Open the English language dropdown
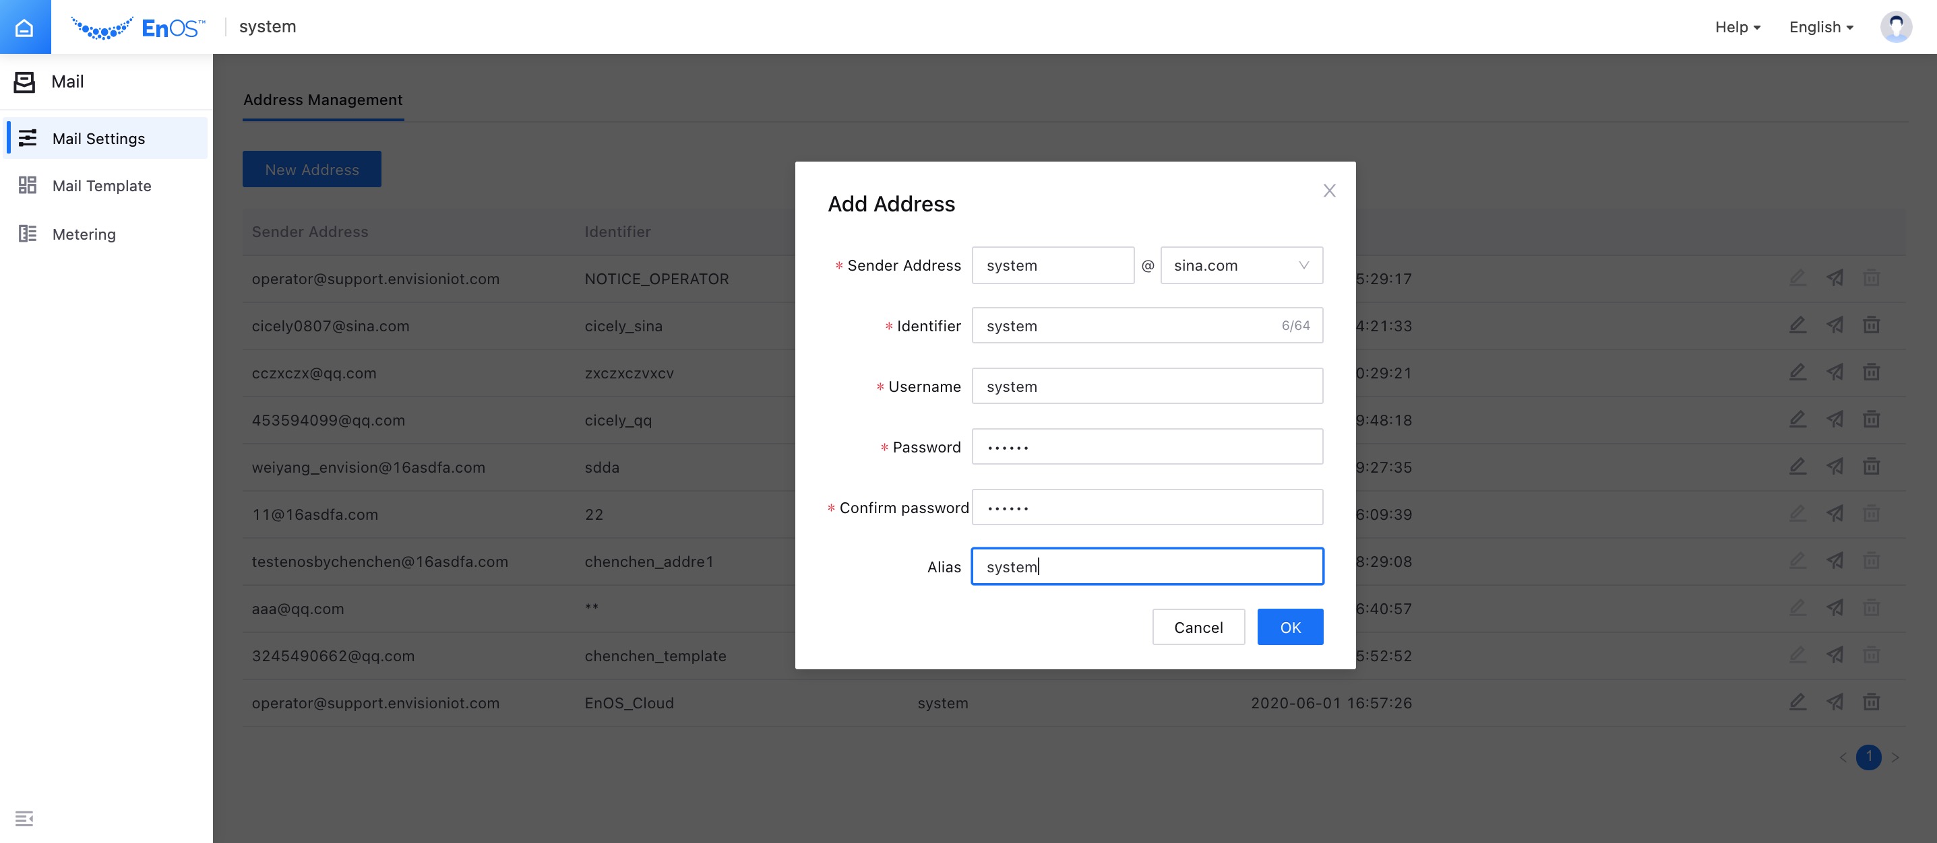Image resolution: width=1937 pixels, height=843 pixels. tap(1819, 26)
